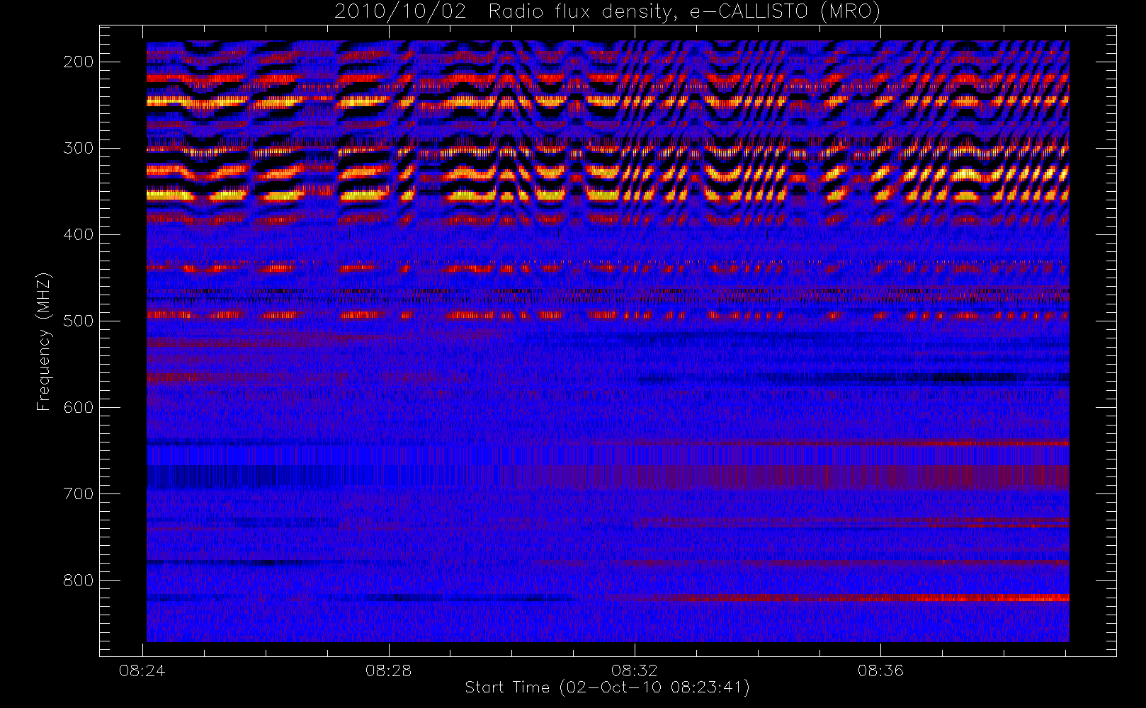Click the 'Start Time (02-Oct-10 08:23:41)' axis label
Viewport: 1146px width, 708px height.
click(607, 687)
